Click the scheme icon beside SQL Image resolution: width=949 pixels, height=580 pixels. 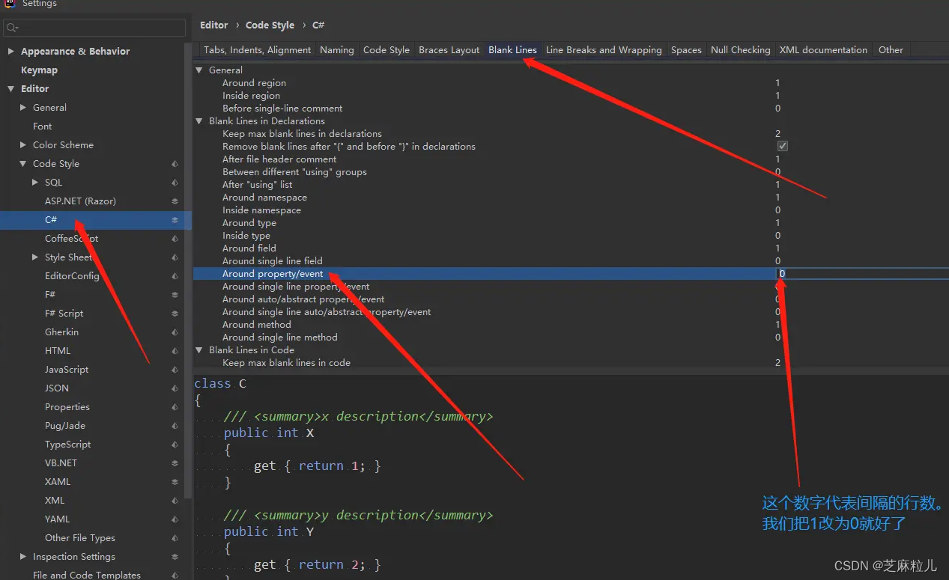click(175, 182)
